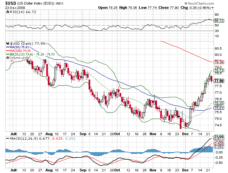The image size is (228, 173).
Task: Click the 66.72 RSI value tag on axis
Action: click(x=219, y=21)
